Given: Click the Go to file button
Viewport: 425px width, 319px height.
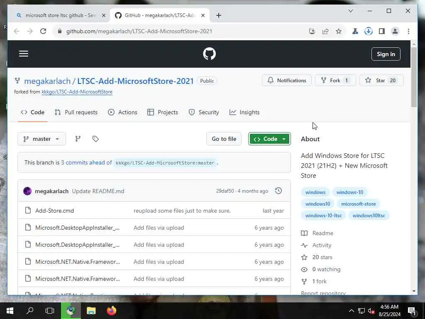Looking at the screenshot, I should [x=224, y=139].
